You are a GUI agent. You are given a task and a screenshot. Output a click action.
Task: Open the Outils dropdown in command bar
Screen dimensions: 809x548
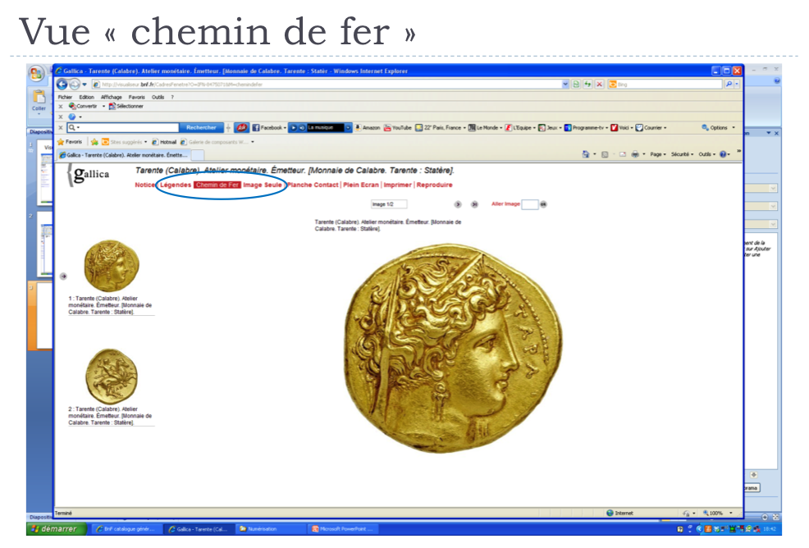(x=706, y=154)
